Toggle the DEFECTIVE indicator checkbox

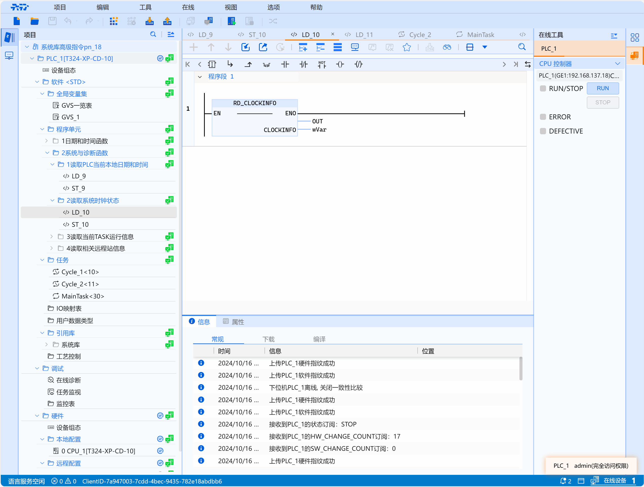tap(543, 131)
